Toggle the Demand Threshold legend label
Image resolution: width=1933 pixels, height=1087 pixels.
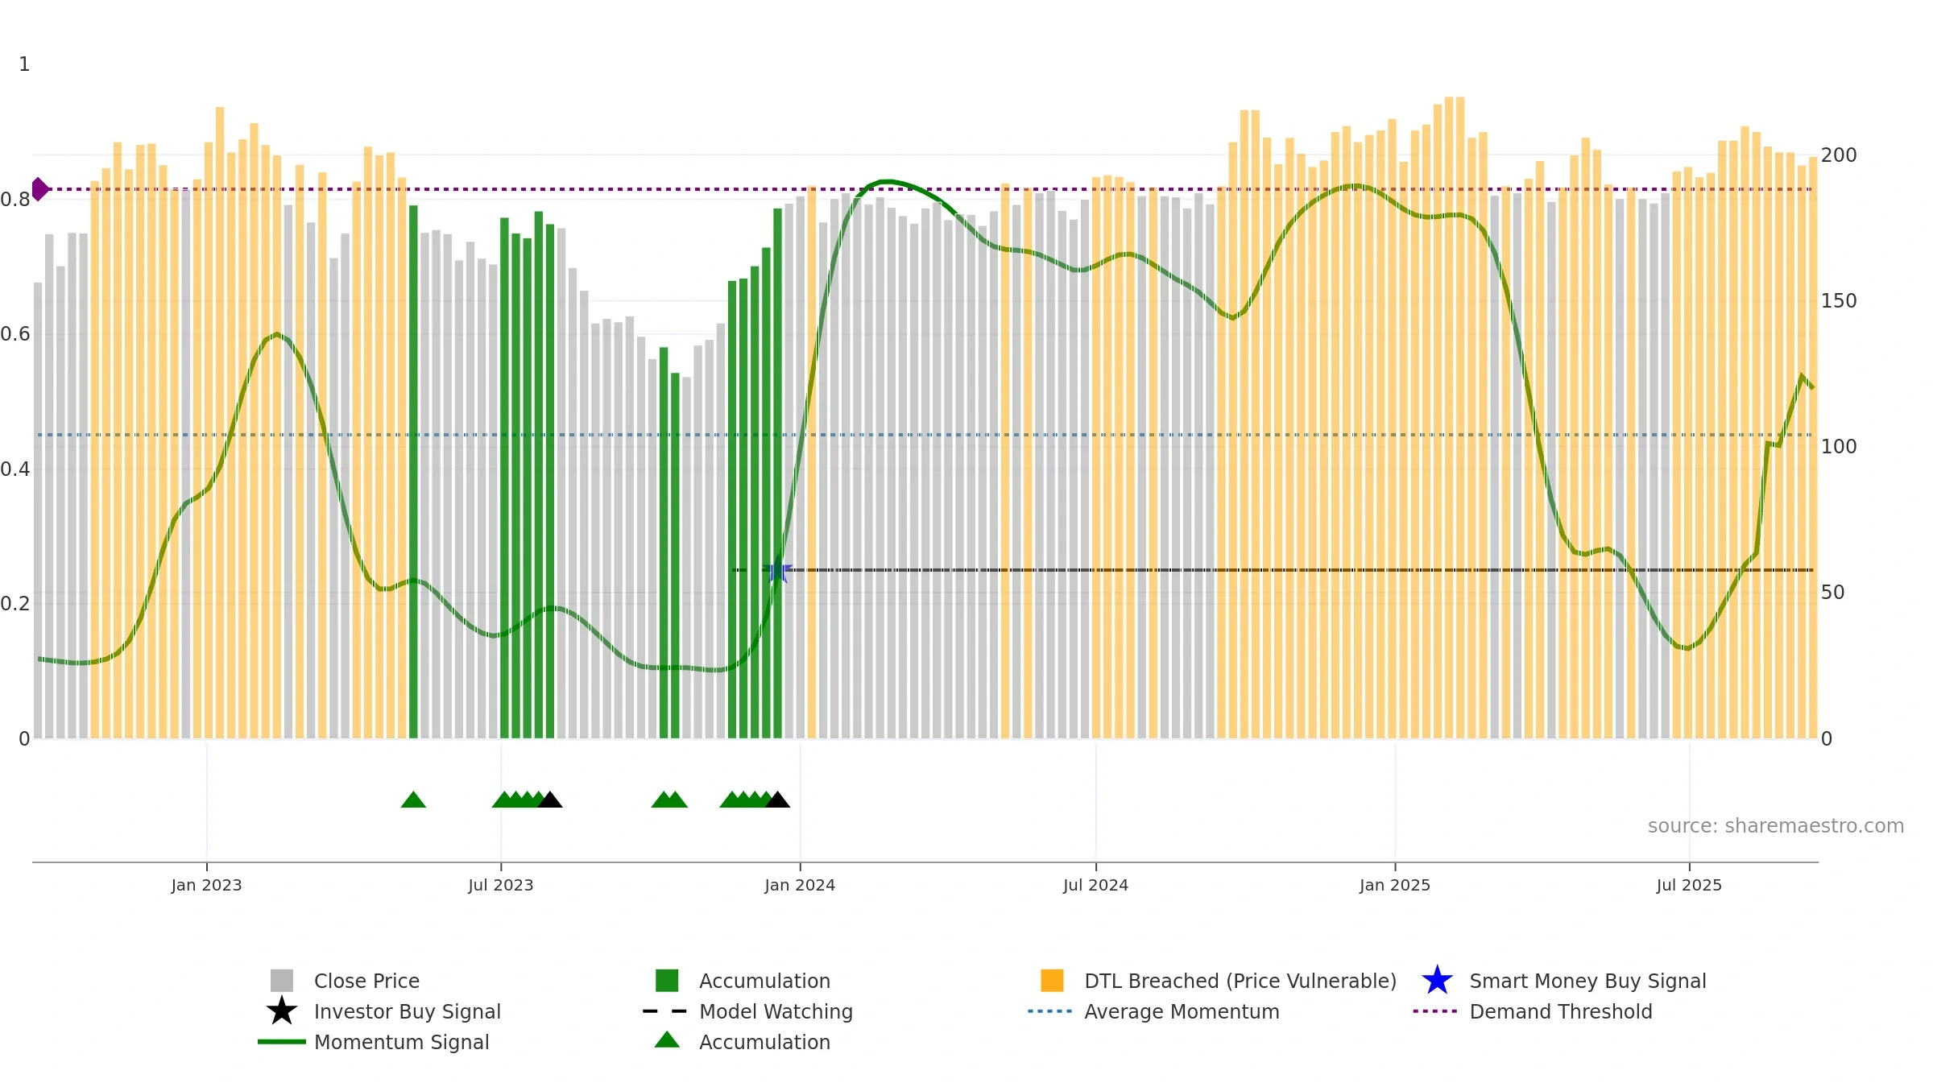point(1561,1011)
